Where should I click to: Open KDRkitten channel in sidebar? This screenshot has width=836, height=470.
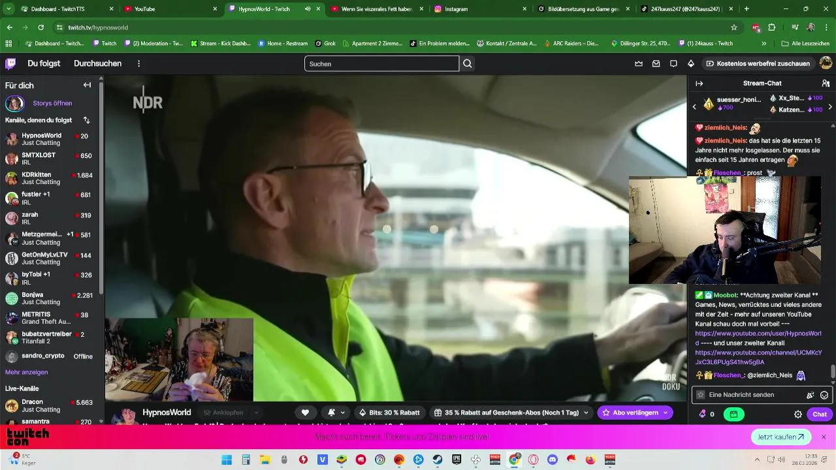pyautogui.click(x=50, y=178)
